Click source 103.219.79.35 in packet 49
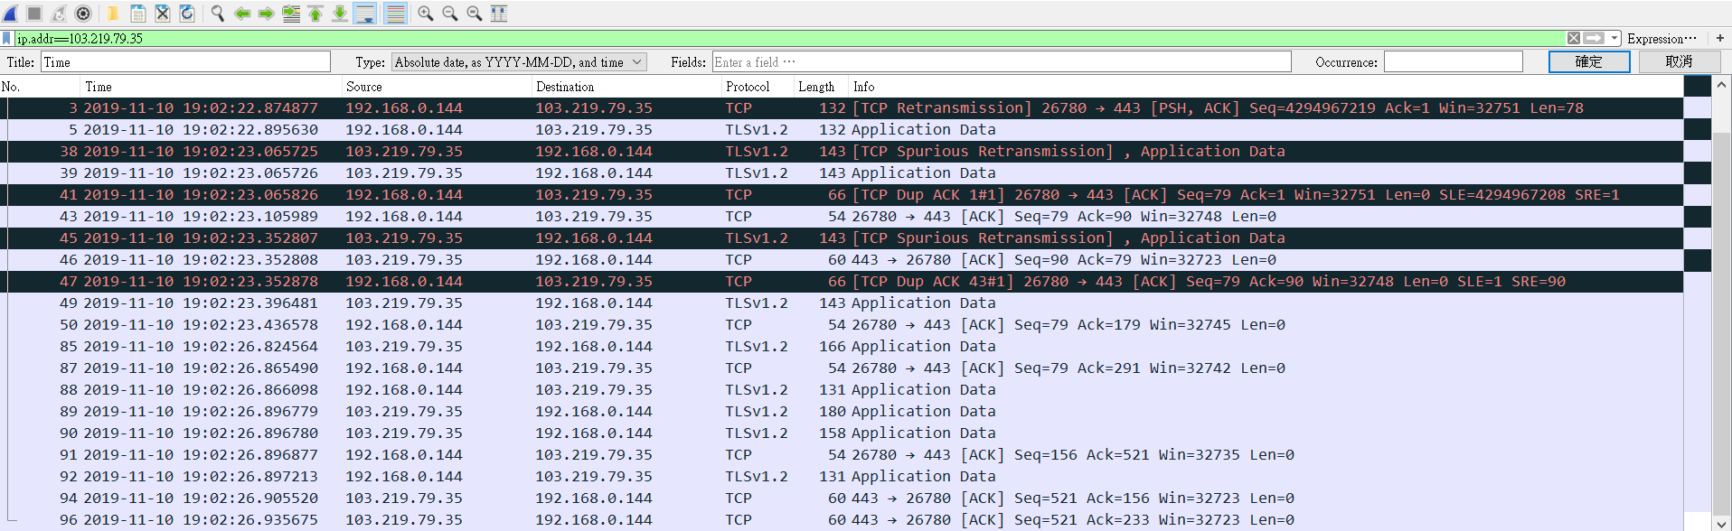This screenshot has height=531, width=1732. tap(404, 303)
